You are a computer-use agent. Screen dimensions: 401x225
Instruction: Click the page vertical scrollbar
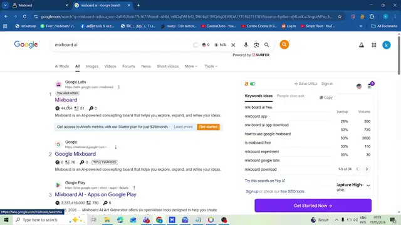tap(398, 56)
